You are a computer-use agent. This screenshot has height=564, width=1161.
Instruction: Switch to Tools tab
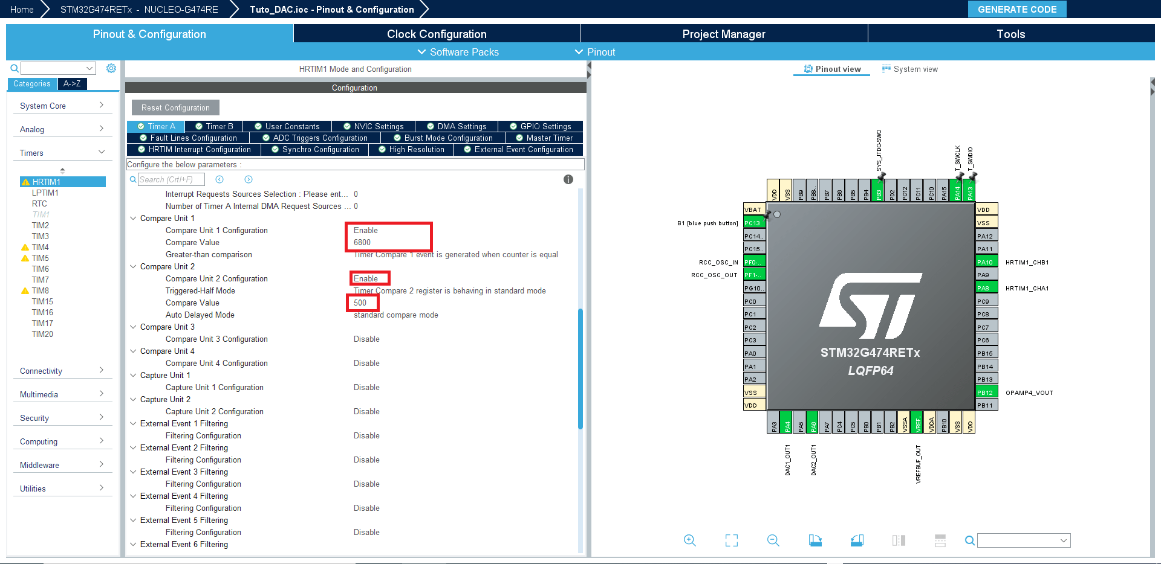1011,34
